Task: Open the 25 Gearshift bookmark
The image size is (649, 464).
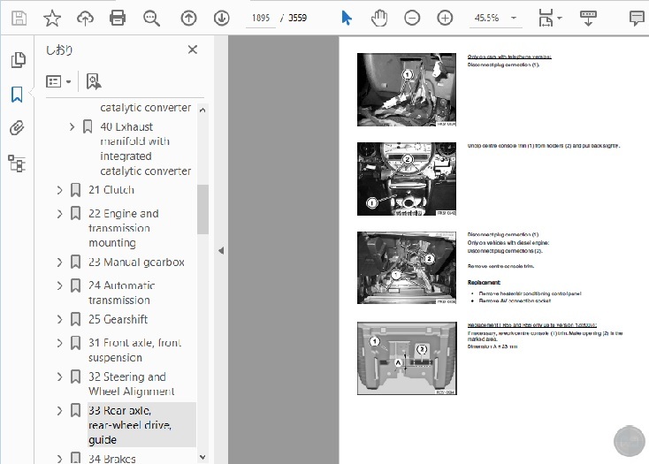Action: pyautogui.click(x=118, y=319)
